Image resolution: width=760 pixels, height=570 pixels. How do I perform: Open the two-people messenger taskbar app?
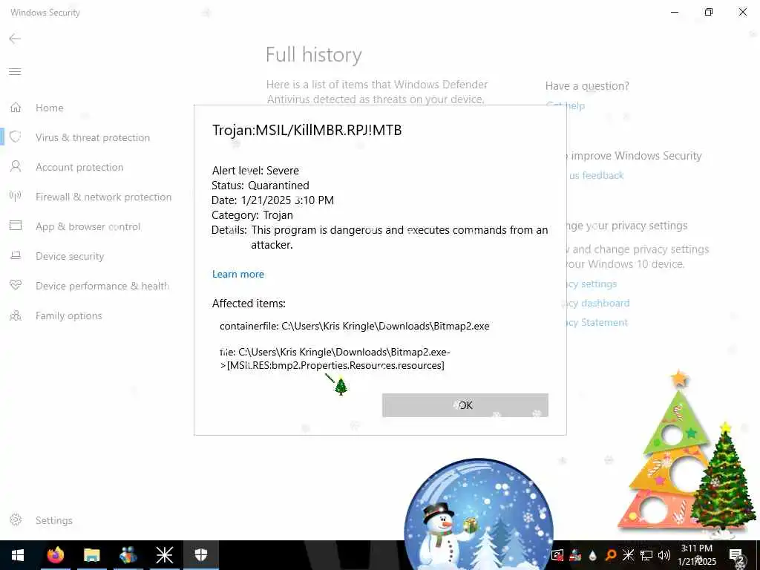128,555
